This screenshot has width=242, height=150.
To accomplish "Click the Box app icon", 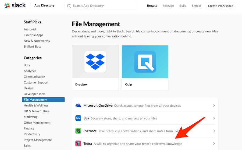I will pos(78,118).
